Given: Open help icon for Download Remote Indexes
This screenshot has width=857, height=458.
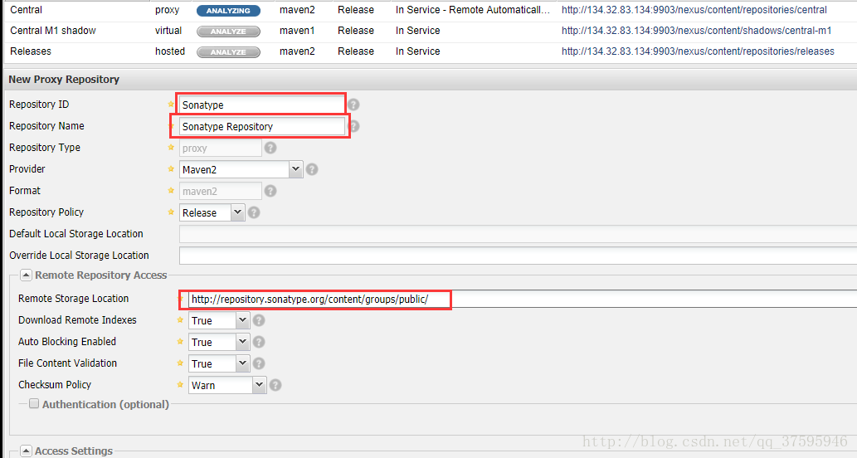Looking at the screenshot, I should pos(259,320).
